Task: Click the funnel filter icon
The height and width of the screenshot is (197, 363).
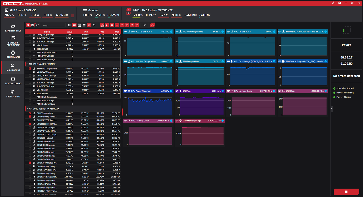Action: (x=145, y=25)
